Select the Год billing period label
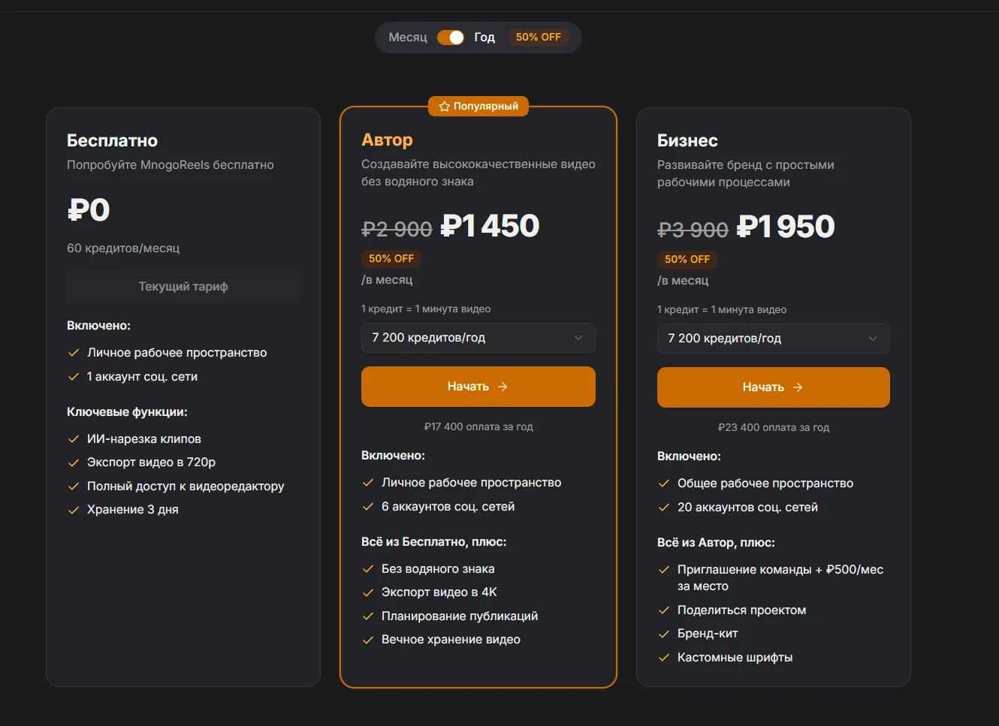The width and height of the screenshot is (999, 726). click(484, 38)
